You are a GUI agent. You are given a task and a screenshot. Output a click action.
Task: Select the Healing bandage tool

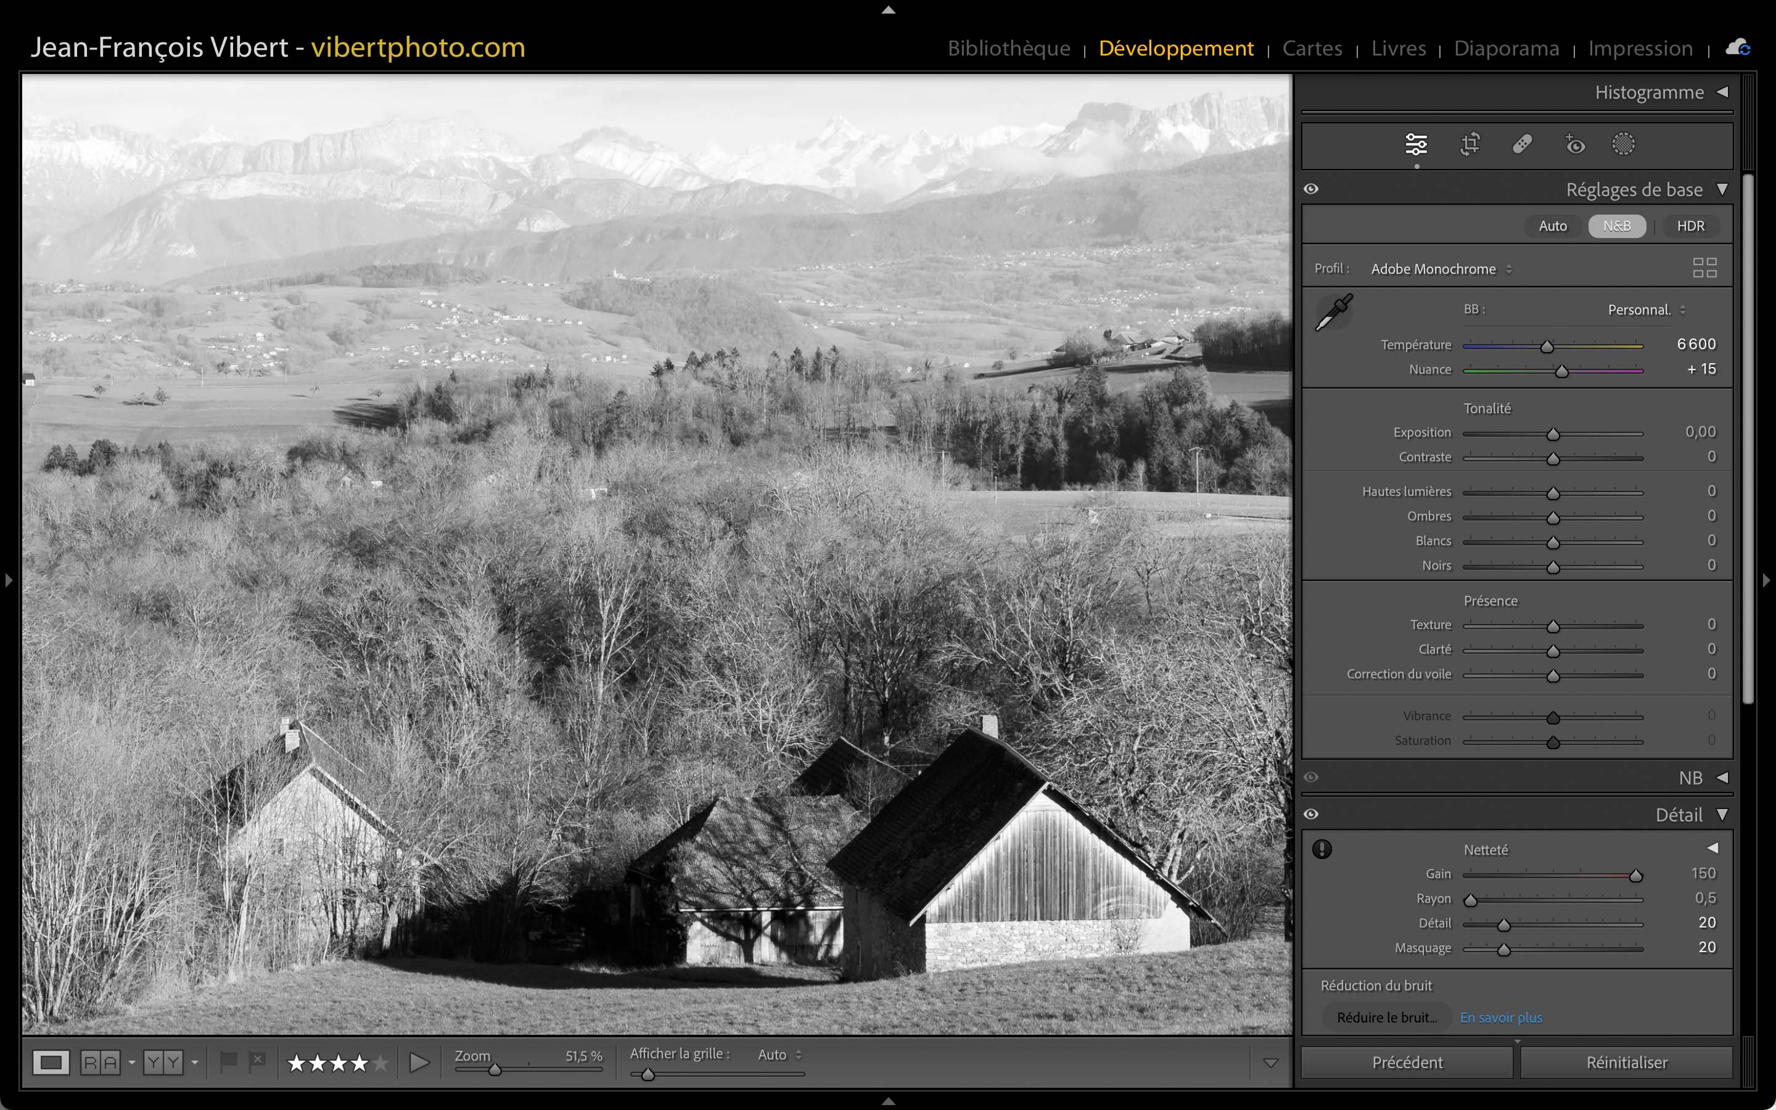pos(1522,145)
